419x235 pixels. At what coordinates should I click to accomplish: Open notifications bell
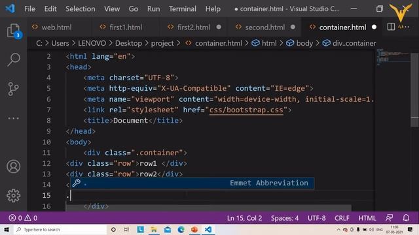coord(406,218)
